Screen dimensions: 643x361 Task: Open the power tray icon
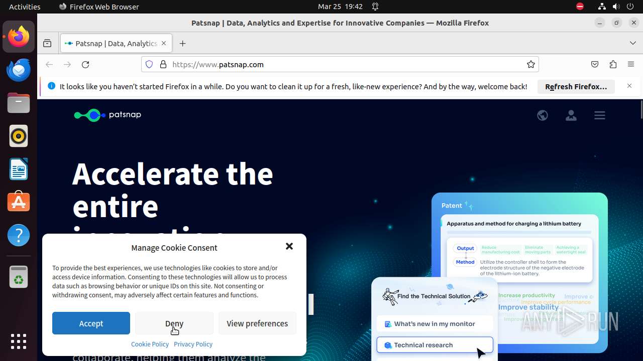coord(631,7)
